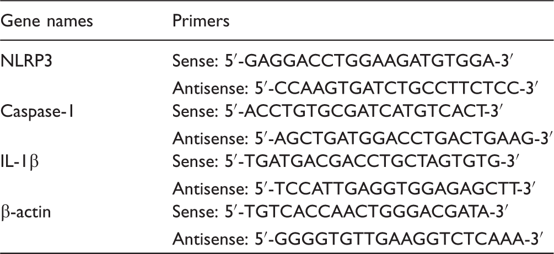Select the β-actin gene name

(26, 213)
